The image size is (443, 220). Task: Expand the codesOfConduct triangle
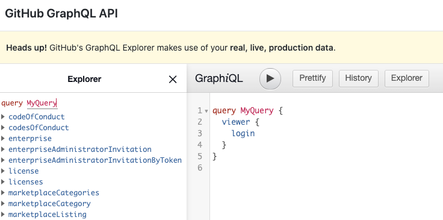pos(3,128)
